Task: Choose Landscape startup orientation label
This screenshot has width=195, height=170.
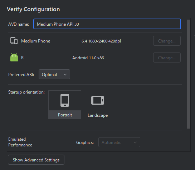Action: click(x=98, y=115)
